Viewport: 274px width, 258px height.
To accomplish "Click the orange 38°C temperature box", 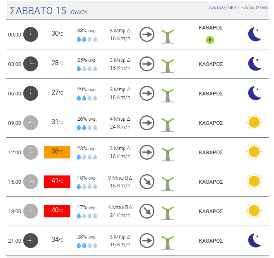I will tap(57, 152).
